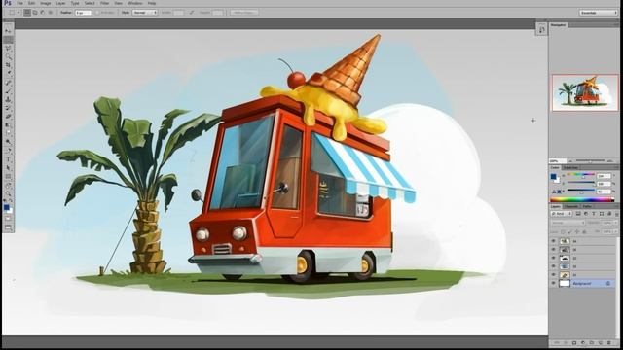Change screen mode from toolbox
This screenshot has height=350, width=623.
pos(8,227)
